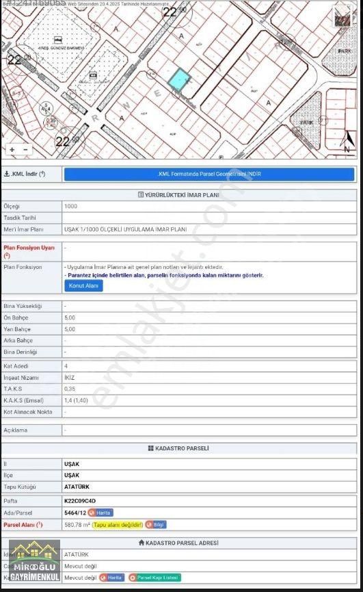Open Harita button in address section

click(x=112, y=578)
